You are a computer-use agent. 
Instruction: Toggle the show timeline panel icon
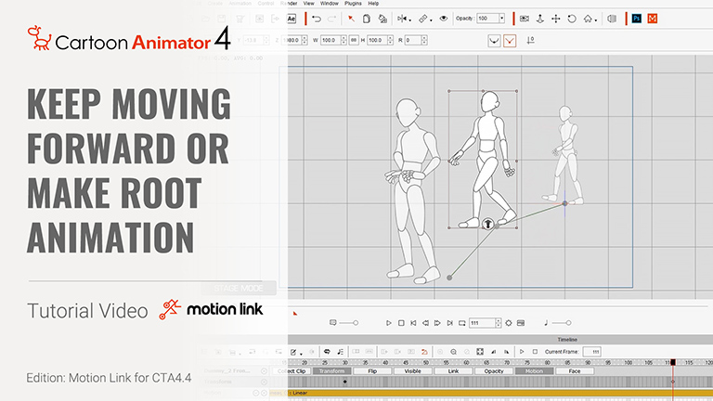(x=521, y=323)
